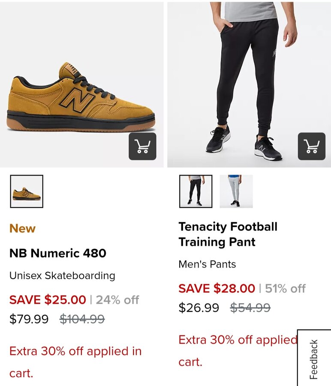The width and height of the screenshot is (331, 386).
Task: Click the crossed-out $54.99 original price
Action: pyautogui.click(x=250, y=308)
